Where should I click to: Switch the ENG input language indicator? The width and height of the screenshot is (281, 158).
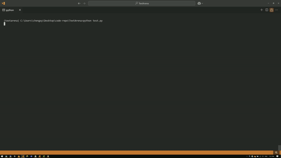click(x=266, y=156)
